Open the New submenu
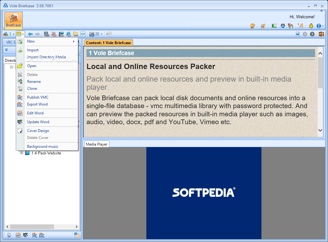This screenshot has height=242, width=328. coord(47,41)
